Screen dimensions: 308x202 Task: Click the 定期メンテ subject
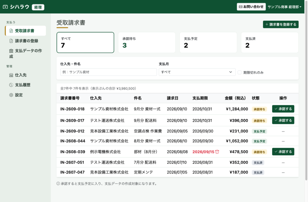click(x=143, y=172)
